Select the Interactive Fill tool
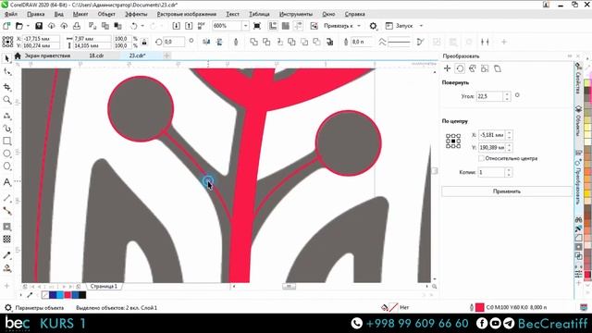Screen dimensions: 592x333 coord(6,268)
